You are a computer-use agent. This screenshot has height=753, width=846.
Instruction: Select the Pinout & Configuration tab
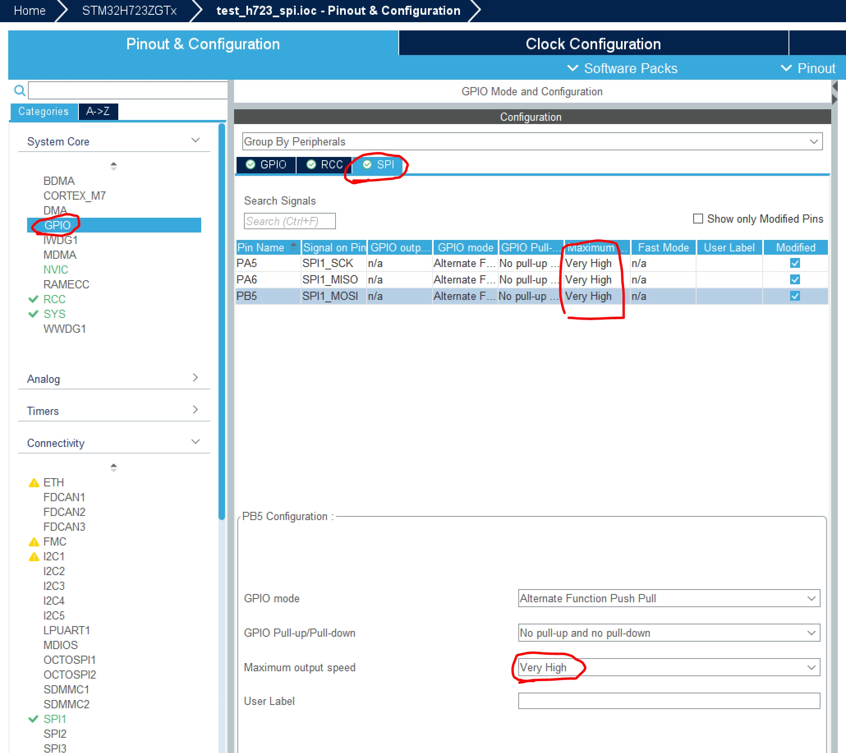203,44
